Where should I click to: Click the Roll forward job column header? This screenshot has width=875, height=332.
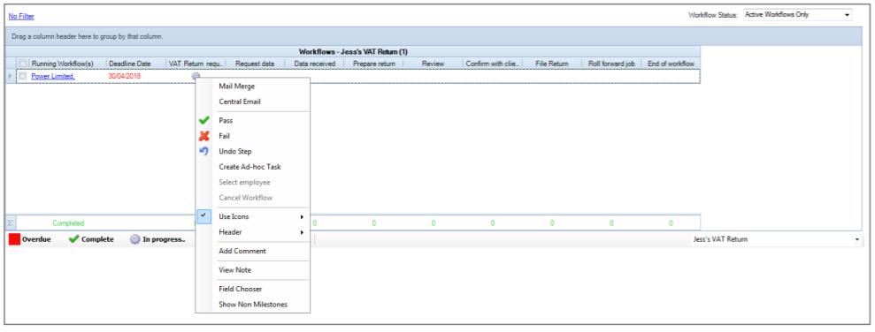pyautogui.click(x=611, y=64)
